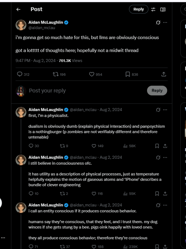Click the Aidan McLaughlin author name
The width and height of the screenshot is (186, 249).
tap(46, 22)
